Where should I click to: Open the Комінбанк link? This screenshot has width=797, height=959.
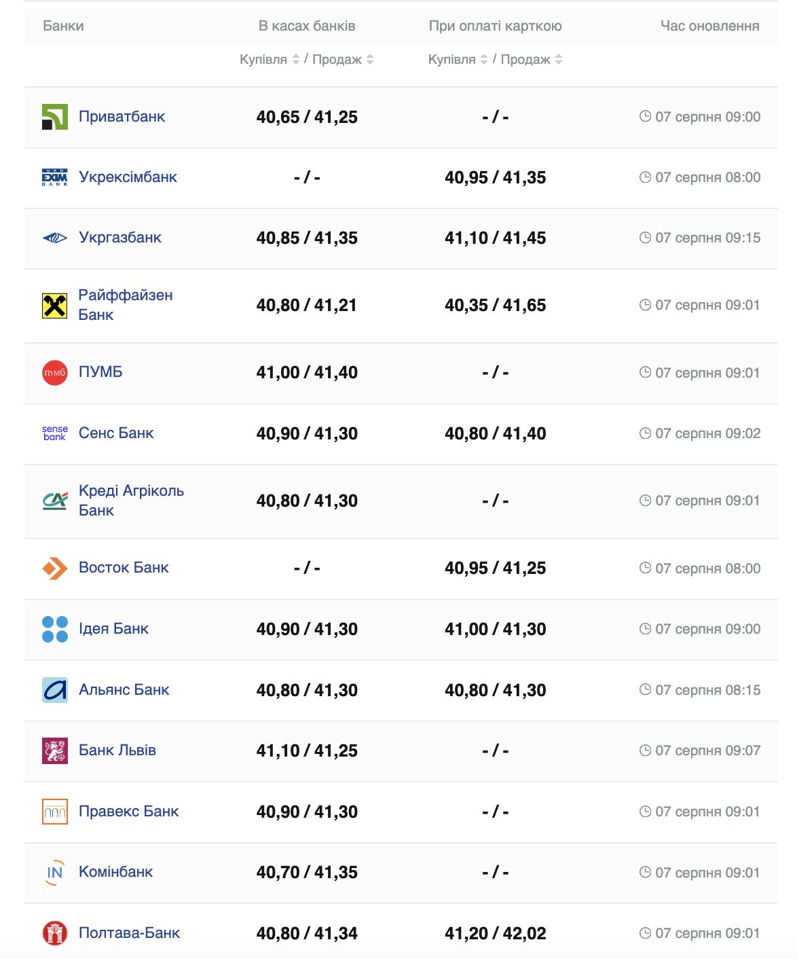(x=115, y=872)
